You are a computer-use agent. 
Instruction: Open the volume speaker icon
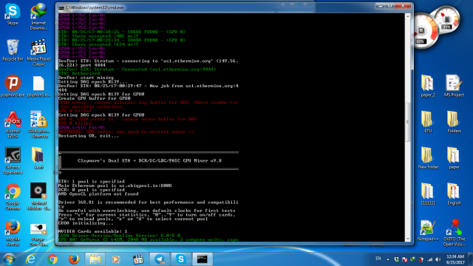click(438, 259)
